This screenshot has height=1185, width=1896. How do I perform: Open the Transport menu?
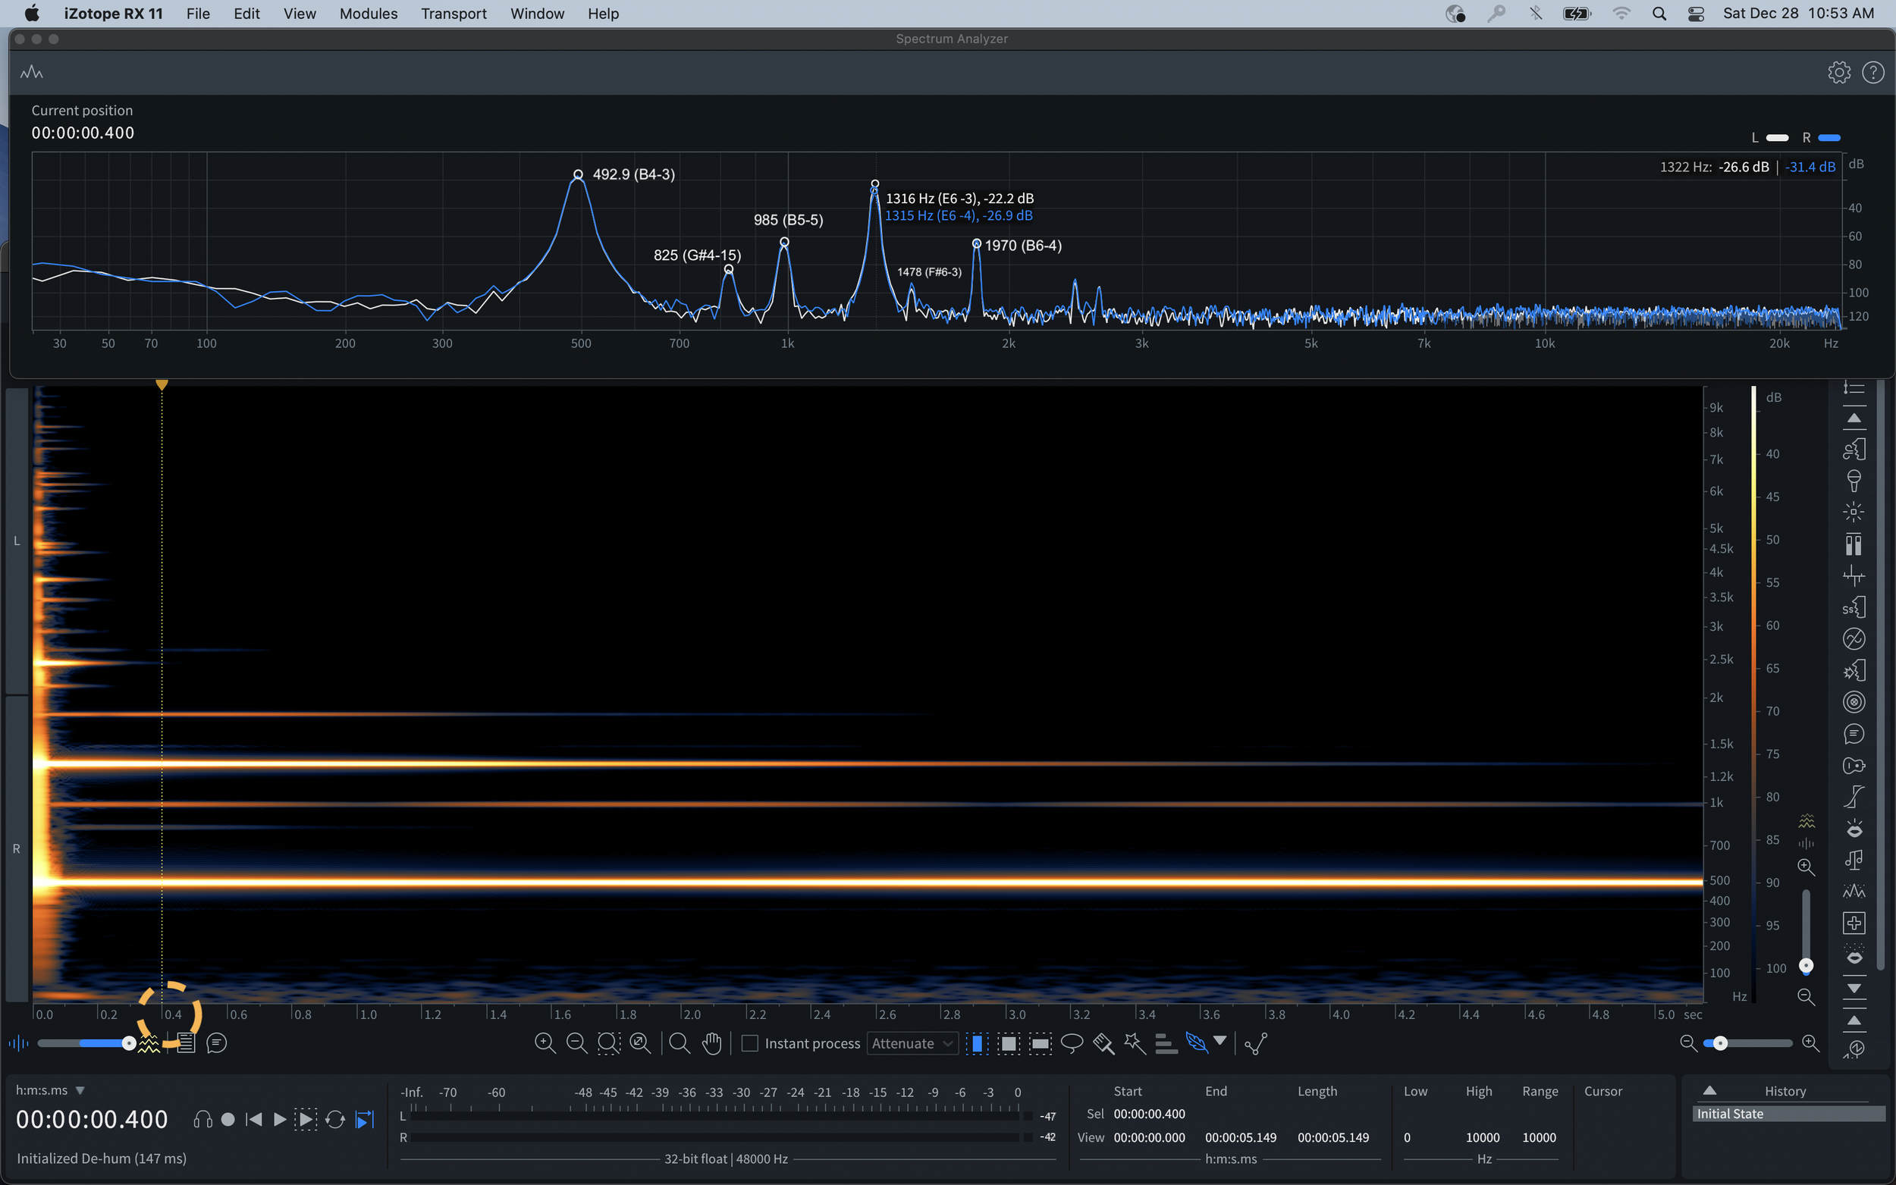point(453,14)
